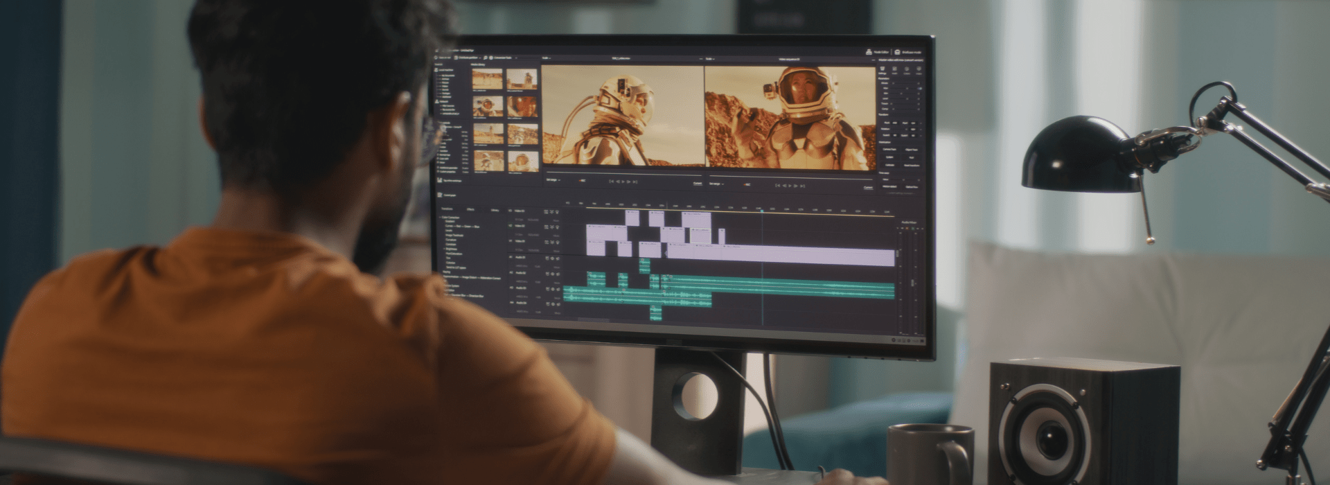Image resolution: width=1330 pixels, height=485 pixels.
Task: Open the Node Editor icon at top right
Action: (869, 52)
